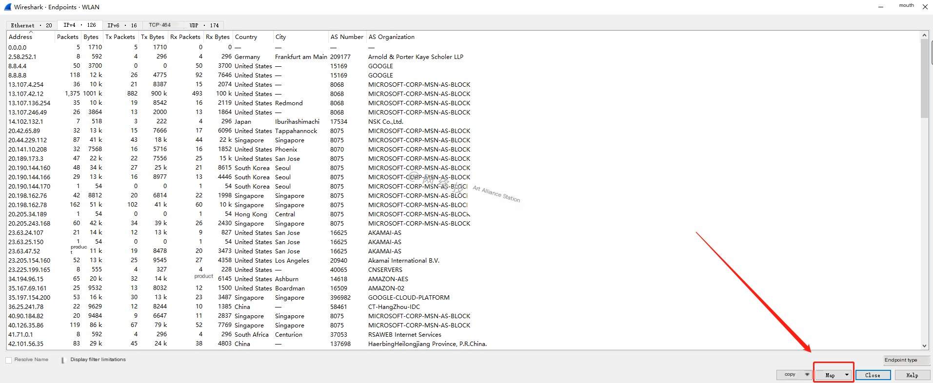Click the scrollbar up arrow

click(x=924, y=36)
